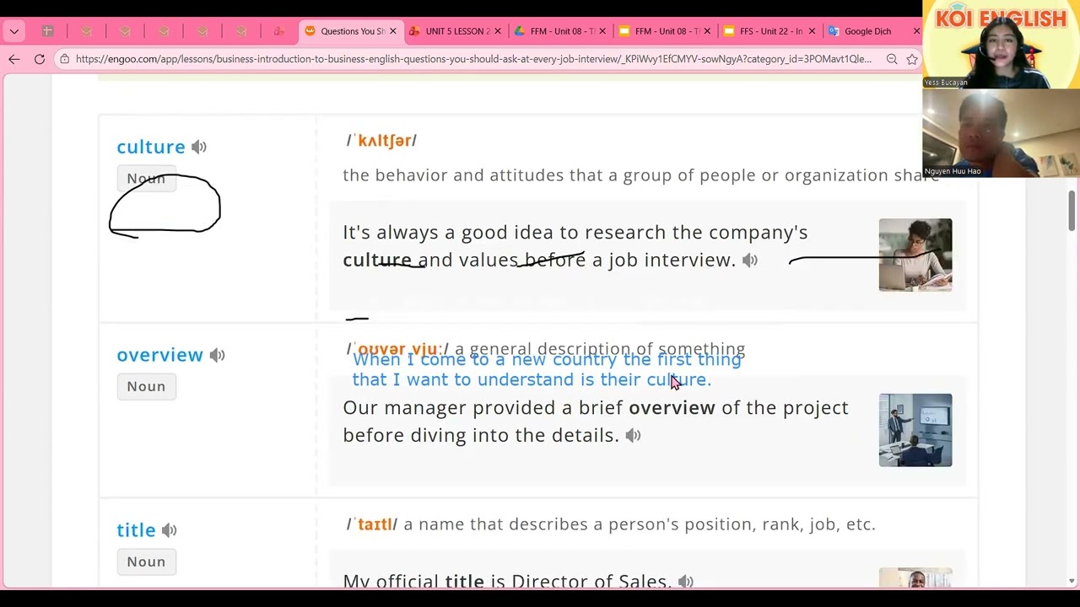Click the address bar URL field
Viewport: 1080px width, 607px height.
[473, 59]
